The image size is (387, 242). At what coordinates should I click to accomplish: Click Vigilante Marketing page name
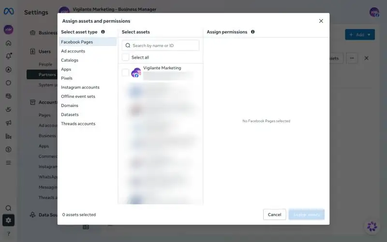(x=162, y=68)
